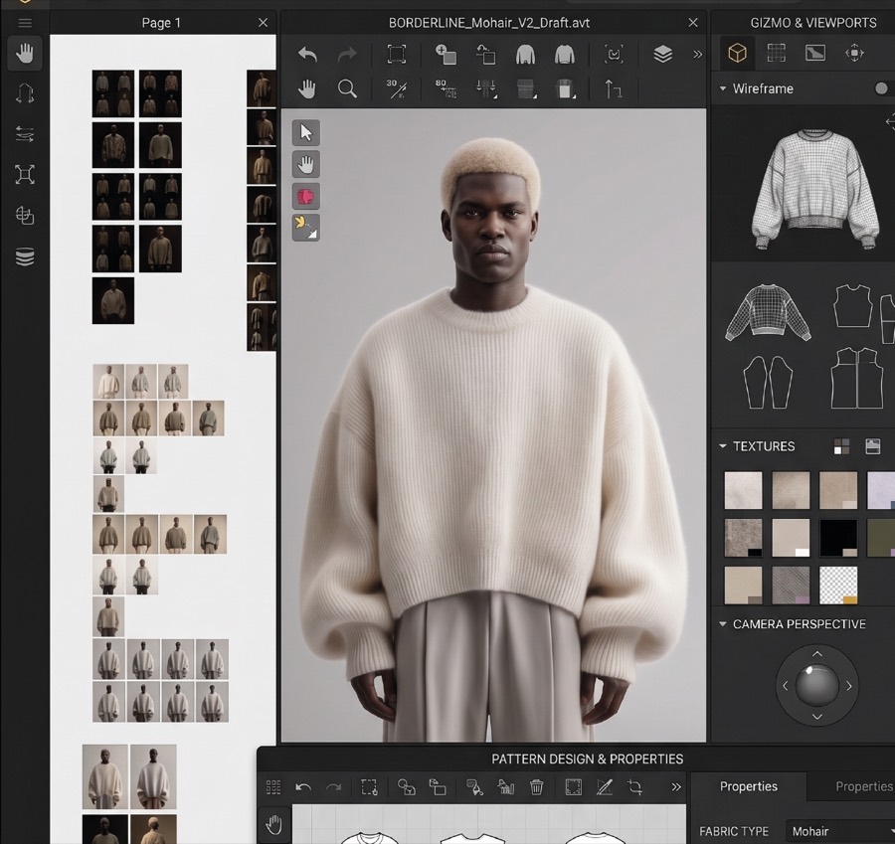Show more top toolbar tools via chevrons
Image resolution: width=895 pixels, height=844 pixels.
[x=697, y=55]
